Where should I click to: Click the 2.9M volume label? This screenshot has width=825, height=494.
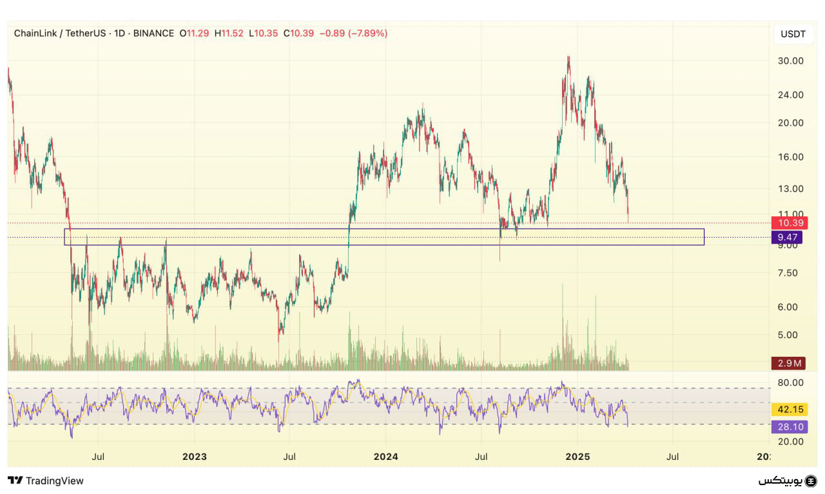pyautogui.click(x=789, y=363)
